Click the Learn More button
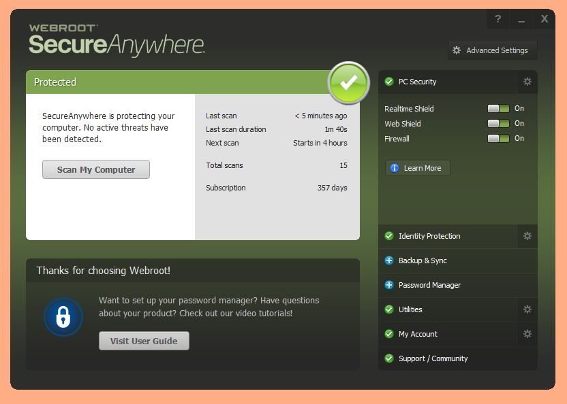 tap(418, 168)
